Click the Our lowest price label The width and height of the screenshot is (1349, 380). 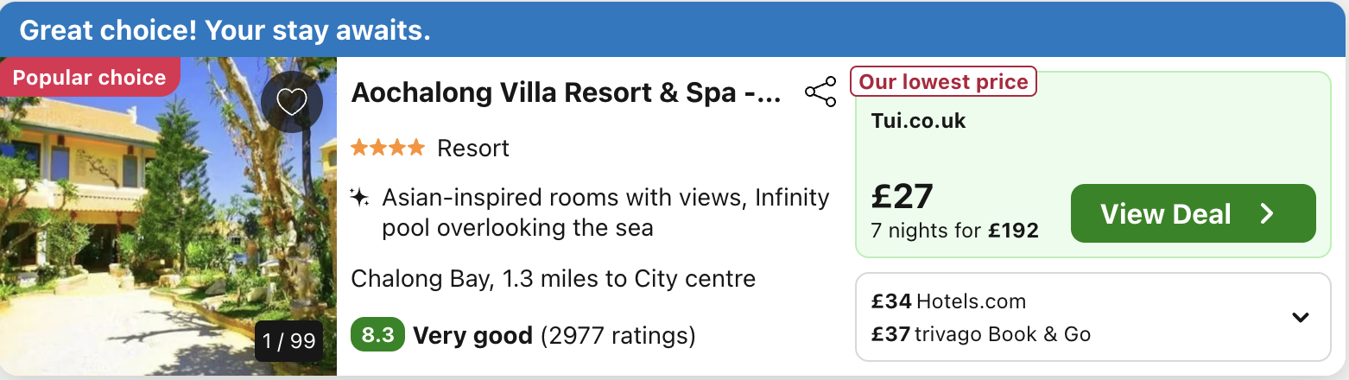[943, 82]
